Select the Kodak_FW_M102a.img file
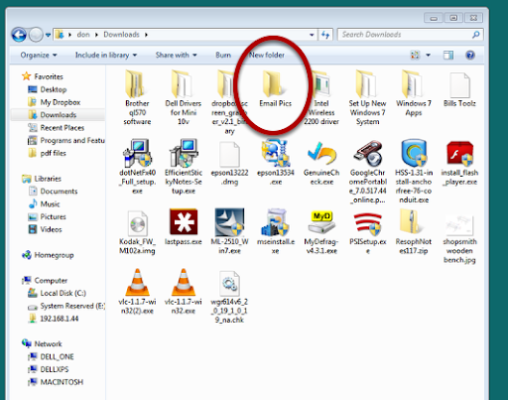Image resolution: width=508 pixels, height=400 pixels. tap(137, 232)
